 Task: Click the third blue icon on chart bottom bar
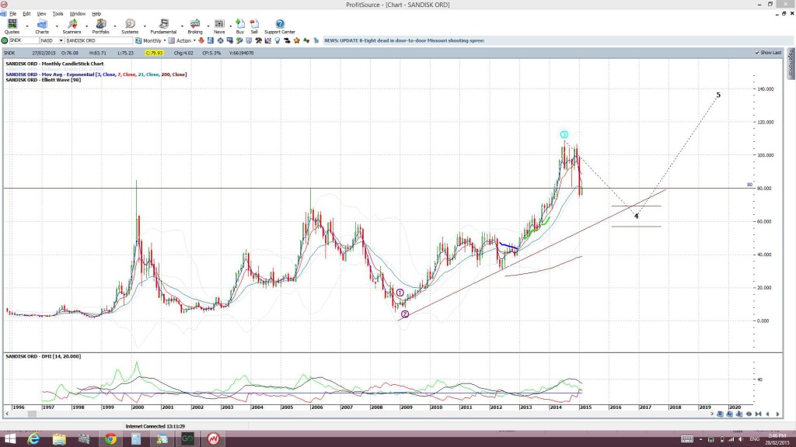(739, 414)
